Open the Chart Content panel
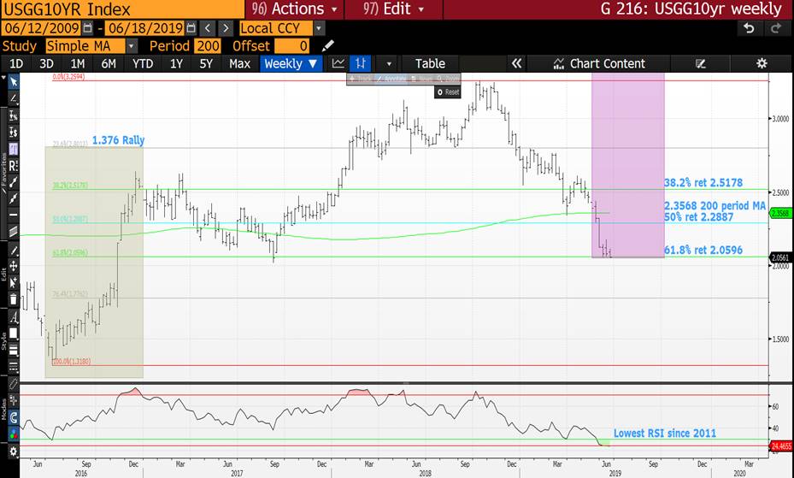 [599, 64]
